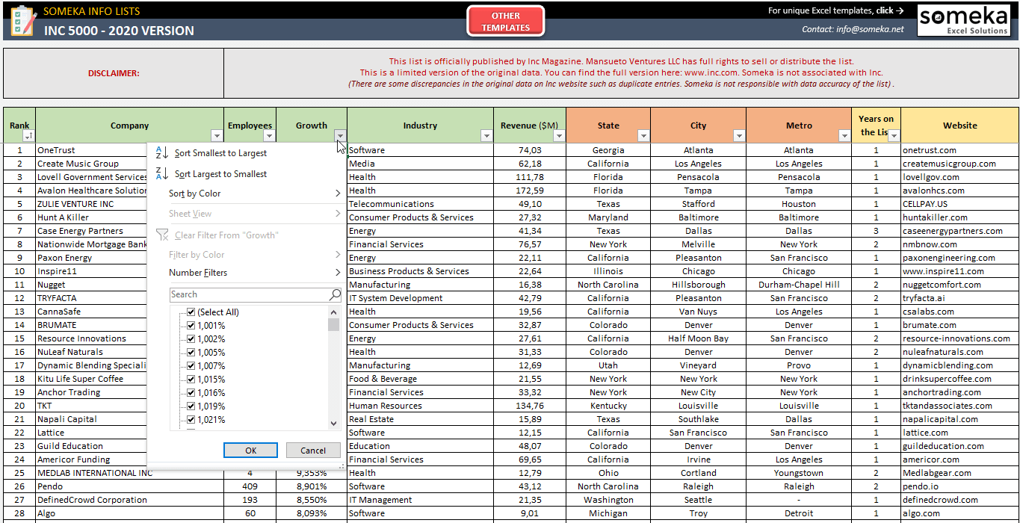Select the Human Resources industry cell

click(x=420, y=406)
